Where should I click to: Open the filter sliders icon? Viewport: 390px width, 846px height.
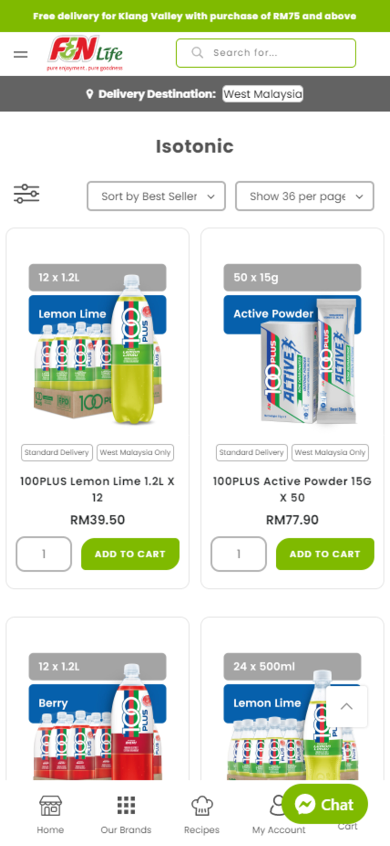(26, 193)
